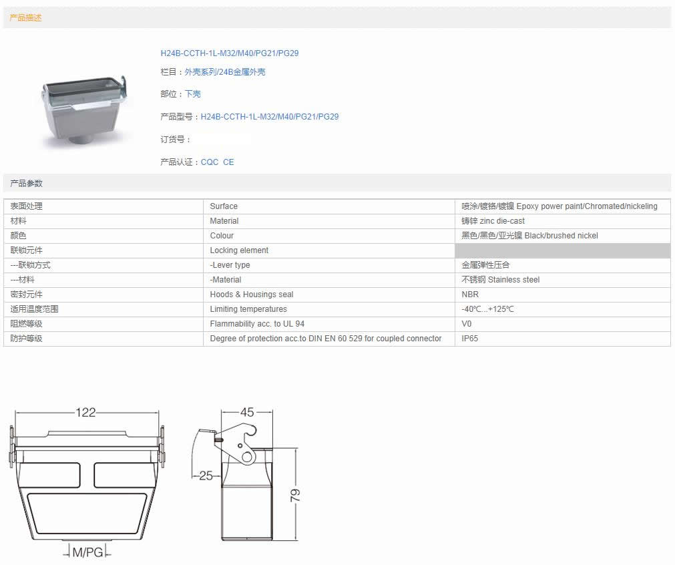This screenshot has width=675, height=565.
Task: Click the model number link beside 产品型号
Action: (269, 117)
